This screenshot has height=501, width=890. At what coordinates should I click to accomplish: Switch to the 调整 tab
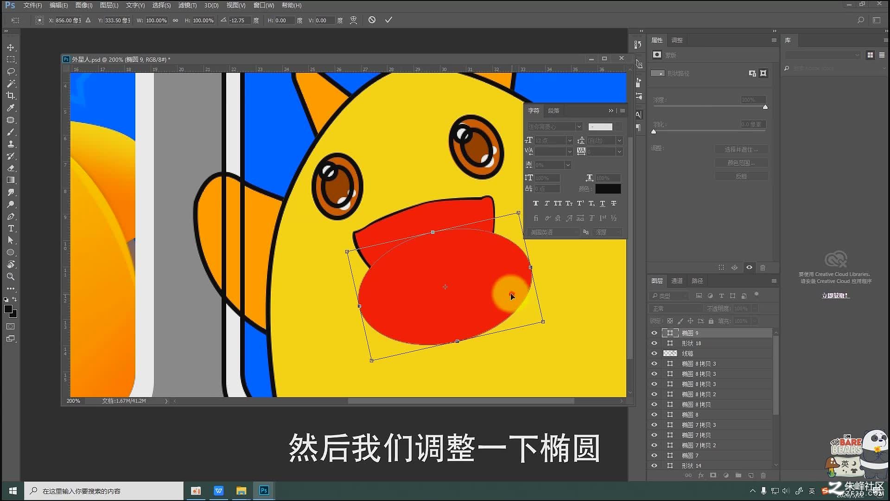click(x=677, y=40)
